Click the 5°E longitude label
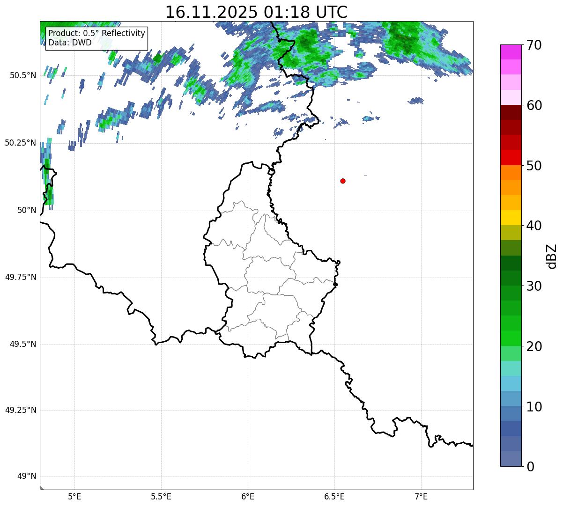563x506 pixels. [x=74, y=497]
